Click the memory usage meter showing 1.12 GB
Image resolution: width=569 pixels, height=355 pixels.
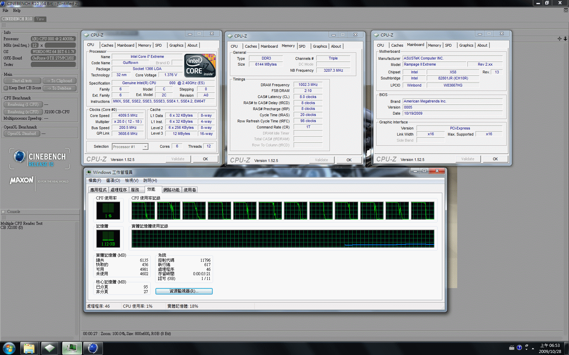click(x=108, y=239)
